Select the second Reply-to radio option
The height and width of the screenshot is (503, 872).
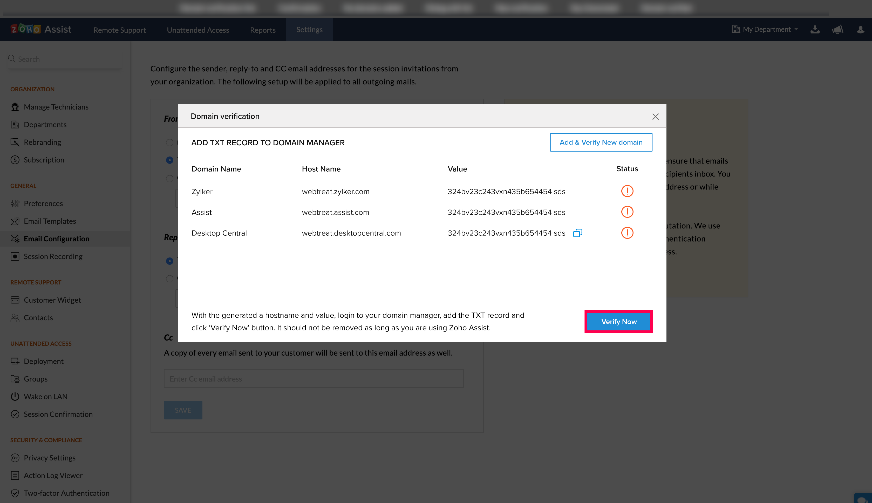(169, 278)
